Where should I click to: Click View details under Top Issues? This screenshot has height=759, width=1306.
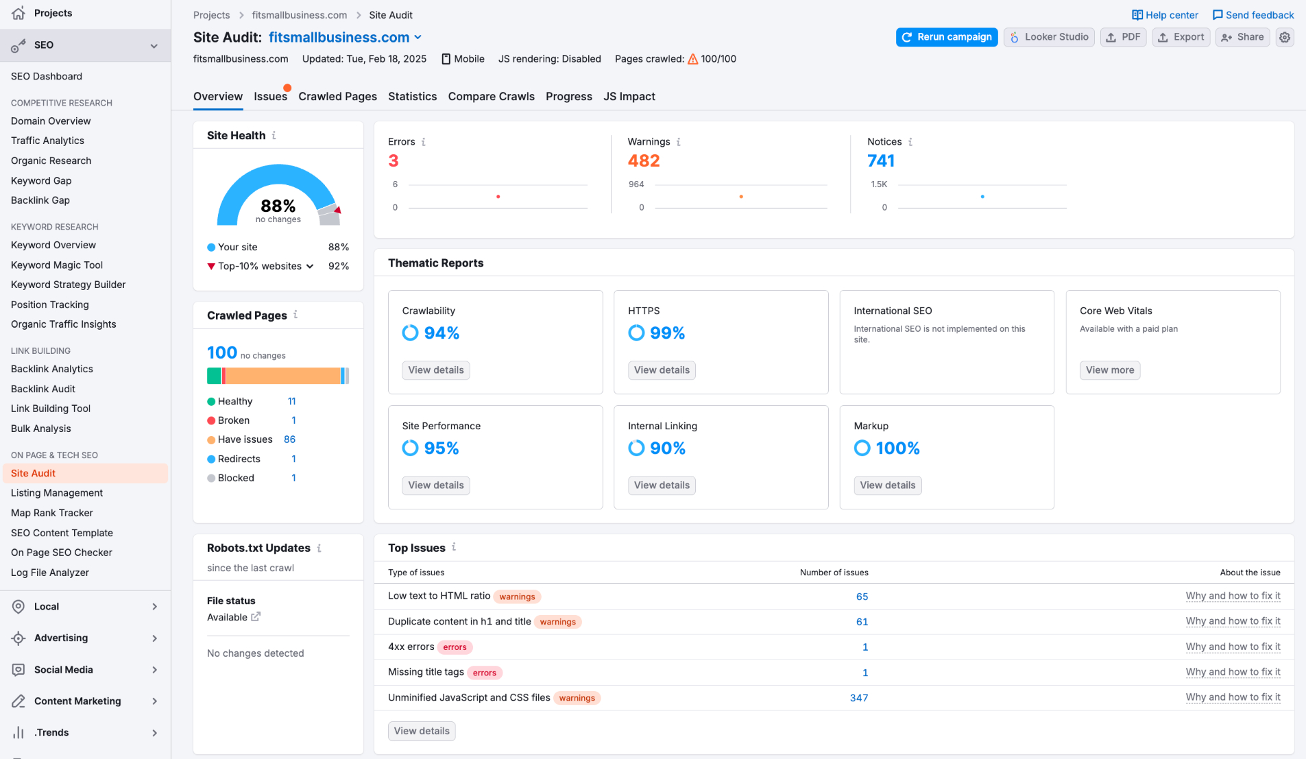pos(422,731)
